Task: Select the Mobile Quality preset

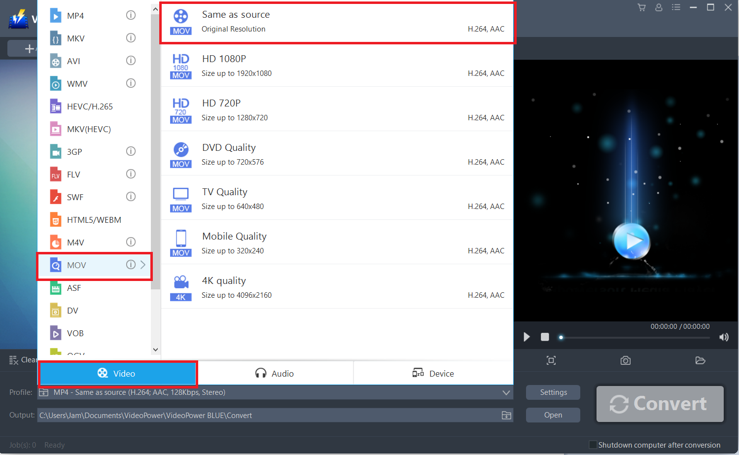Action: (337, 243)
